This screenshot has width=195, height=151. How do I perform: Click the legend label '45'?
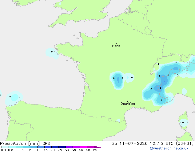pyautogui.click(x=88, y=150)
